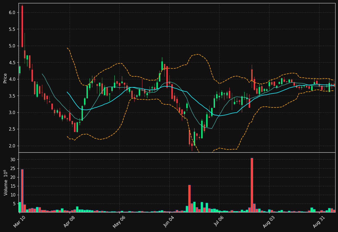Click the 25 volume axis label
Viewport: 338px width, 232px height.
click(13, 168)
